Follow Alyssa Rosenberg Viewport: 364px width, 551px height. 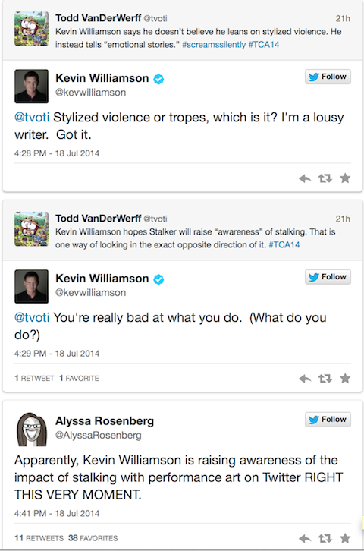coord(328,420)
